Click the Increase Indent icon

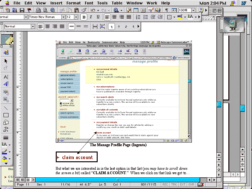(160, 17)
